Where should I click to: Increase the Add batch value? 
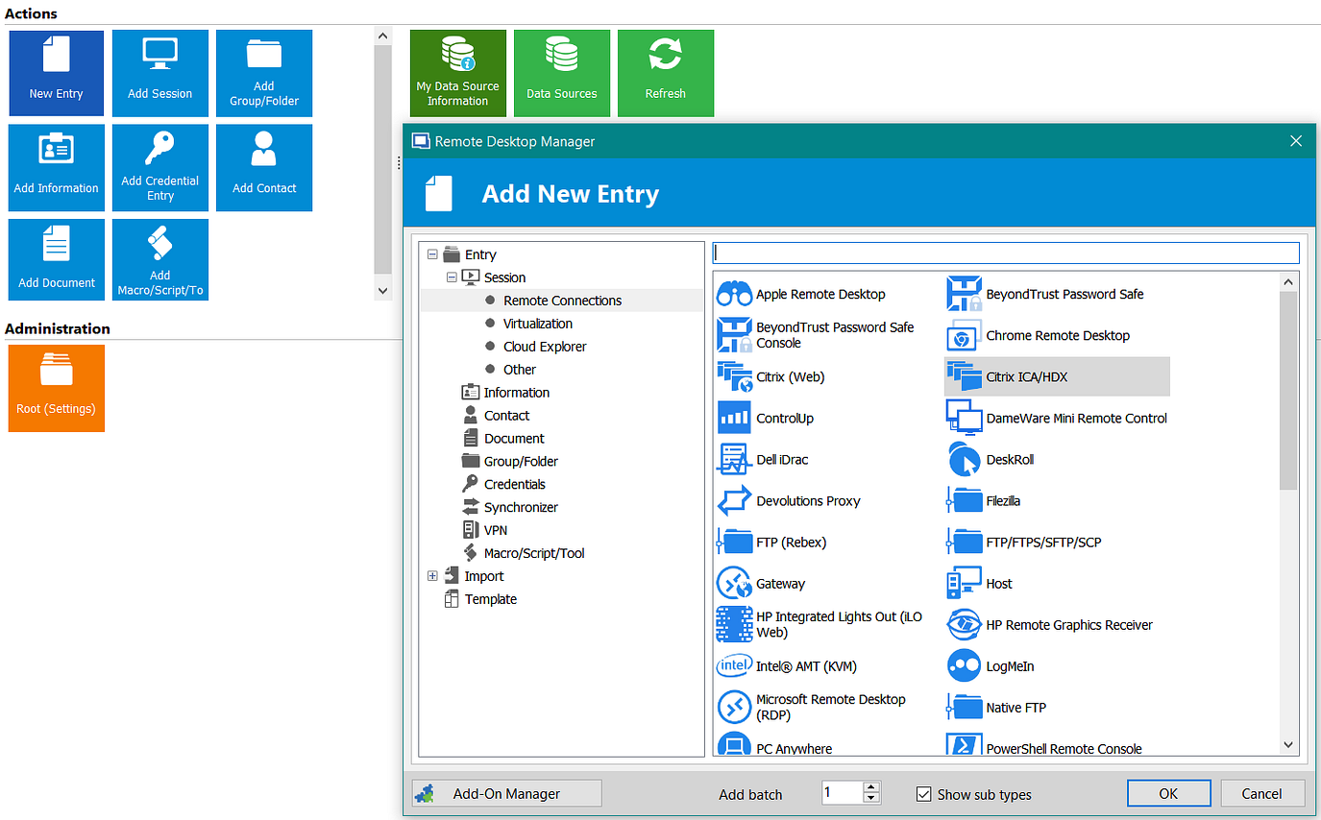[871, 787]
